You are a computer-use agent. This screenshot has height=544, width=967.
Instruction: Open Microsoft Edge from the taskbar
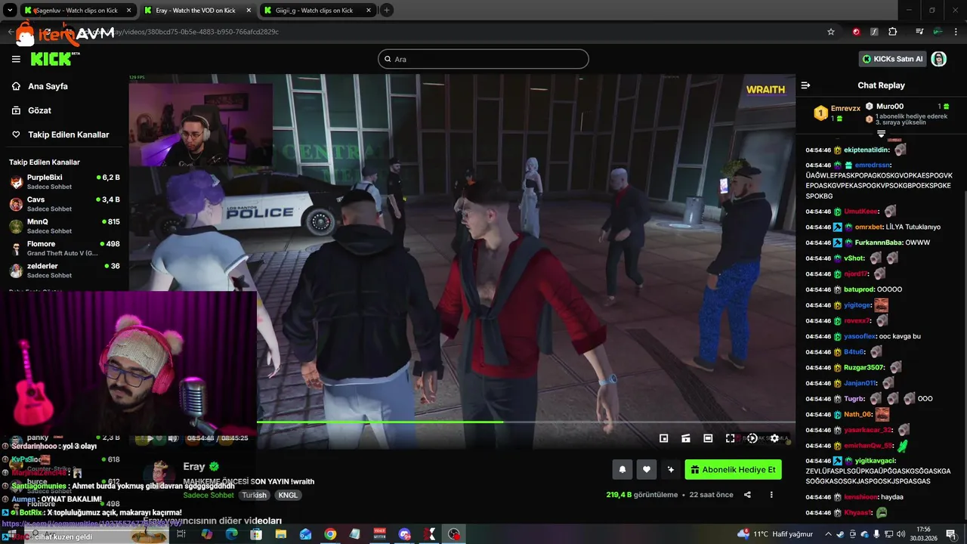(231, 534)
